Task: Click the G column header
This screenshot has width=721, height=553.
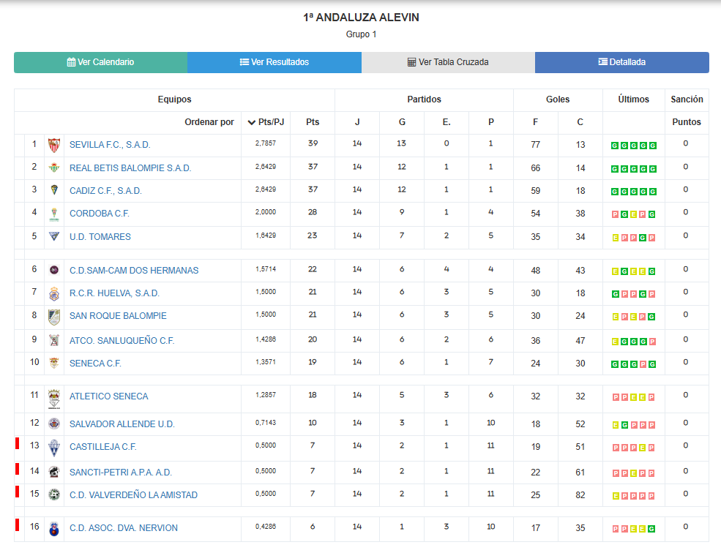Action: point(402,122)
